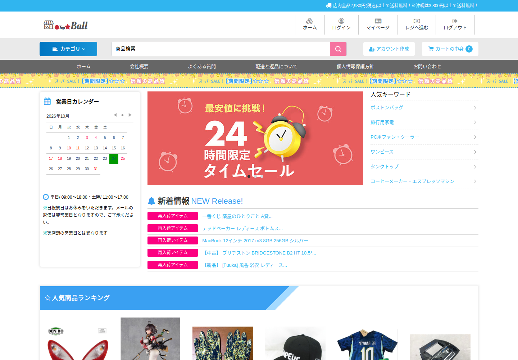Proceed to checkout with レジへ進む
This screenshot has height=360, width=518.
click(x=417, y=24)
